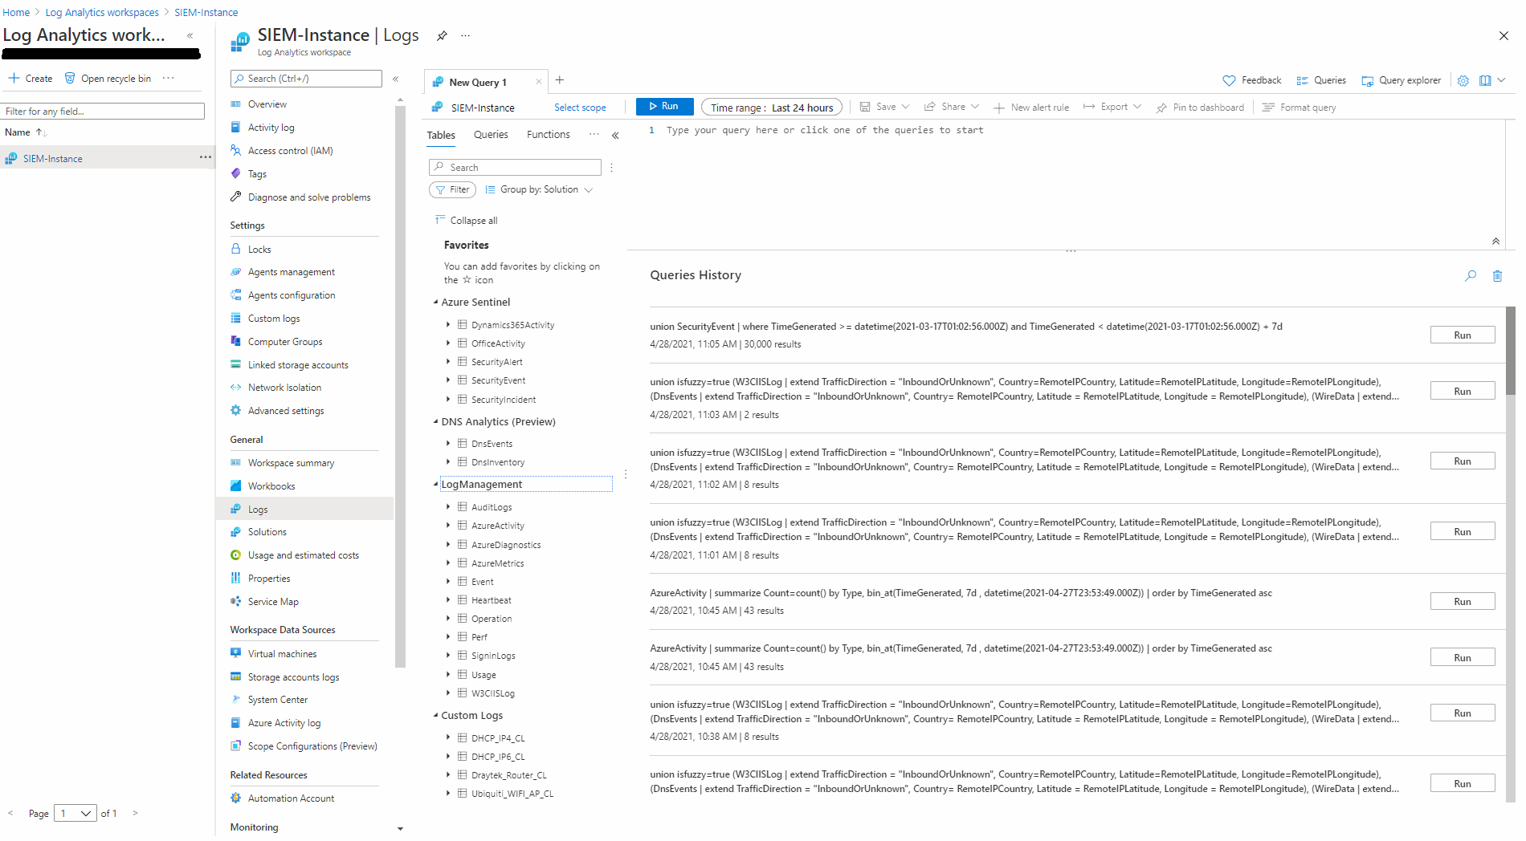
Task: Collapse the tables side pane with double chevron
Action: 615,136
